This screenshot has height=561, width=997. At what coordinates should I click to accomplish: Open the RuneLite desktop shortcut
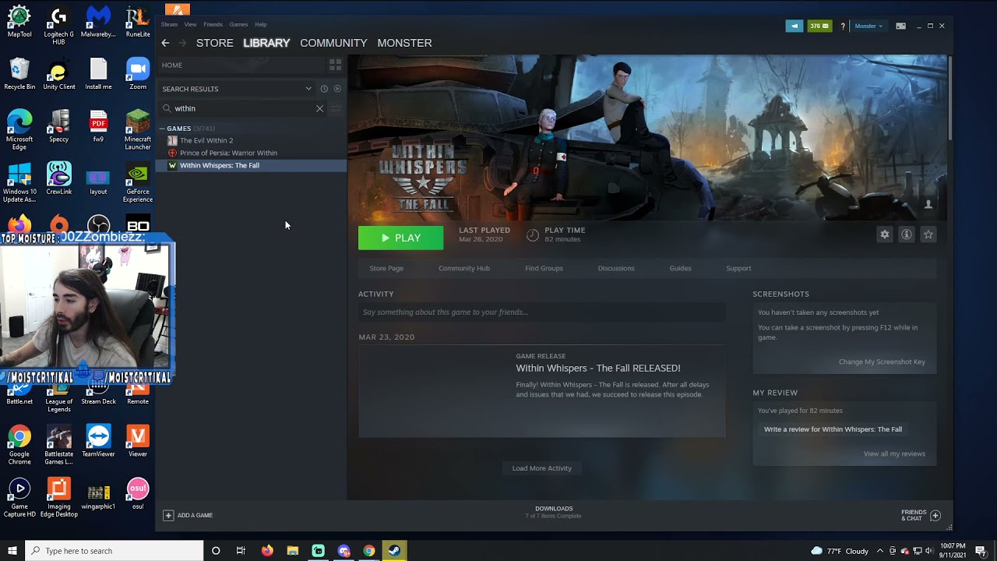click(x=138, y=22)
